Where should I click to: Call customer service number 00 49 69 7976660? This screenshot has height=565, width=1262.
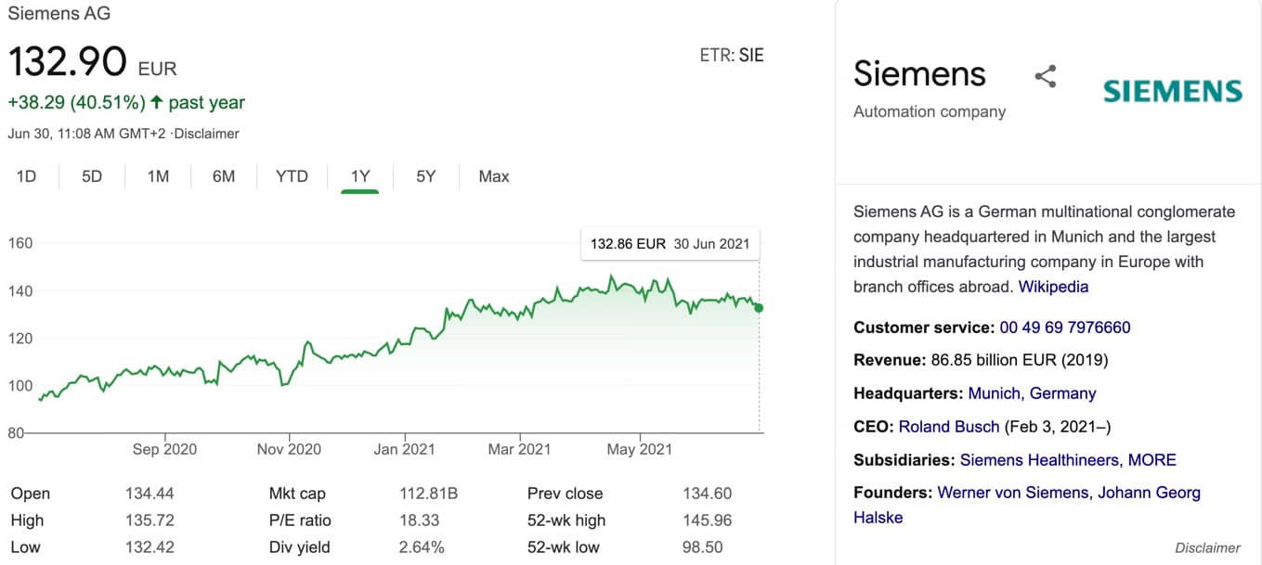[1065, 327]
